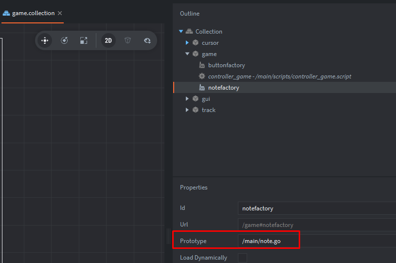Expand the cursor game object
The image size is (396, 263).
click(x=187, y=43)
